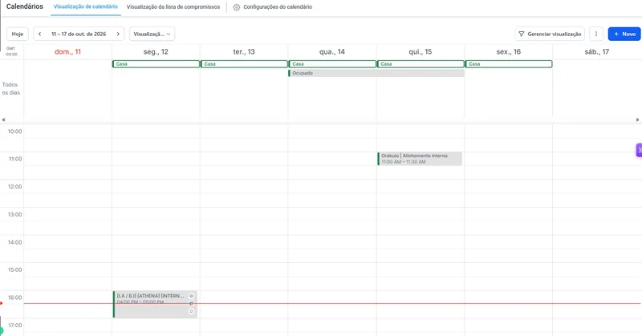Click the date range 11 – 17 de out. de 2026
This screenshot has height=336, width=642.
tap(79, 34)
